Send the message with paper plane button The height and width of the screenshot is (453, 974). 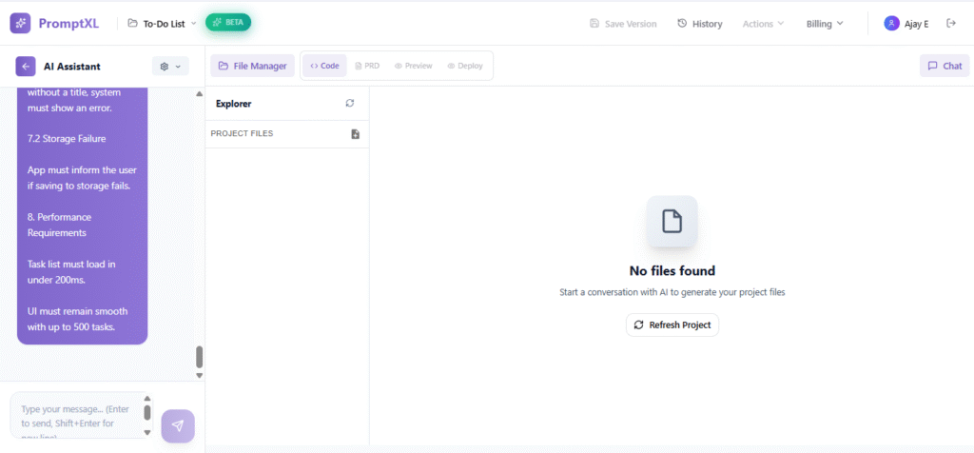[x=178, y=425]
